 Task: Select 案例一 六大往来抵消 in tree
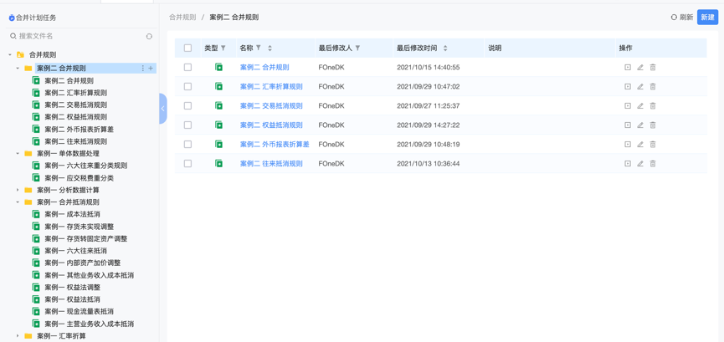(75, 251)
